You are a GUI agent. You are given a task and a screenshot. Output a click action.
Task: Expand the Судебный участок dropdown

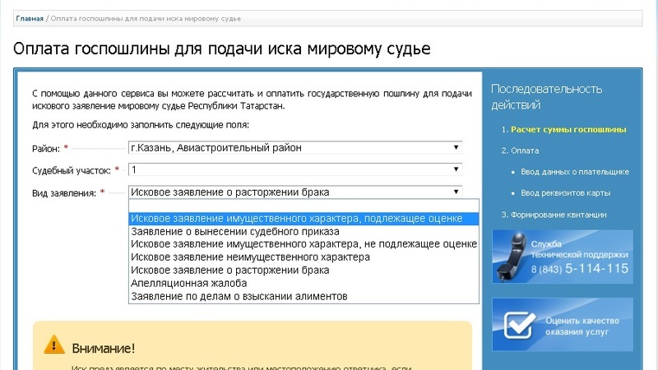295,169
